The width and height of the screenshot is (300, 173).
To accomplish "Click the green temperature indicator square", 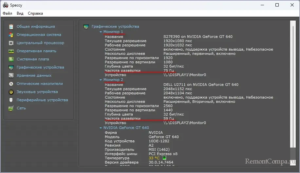I will click(x=164, y=158).
